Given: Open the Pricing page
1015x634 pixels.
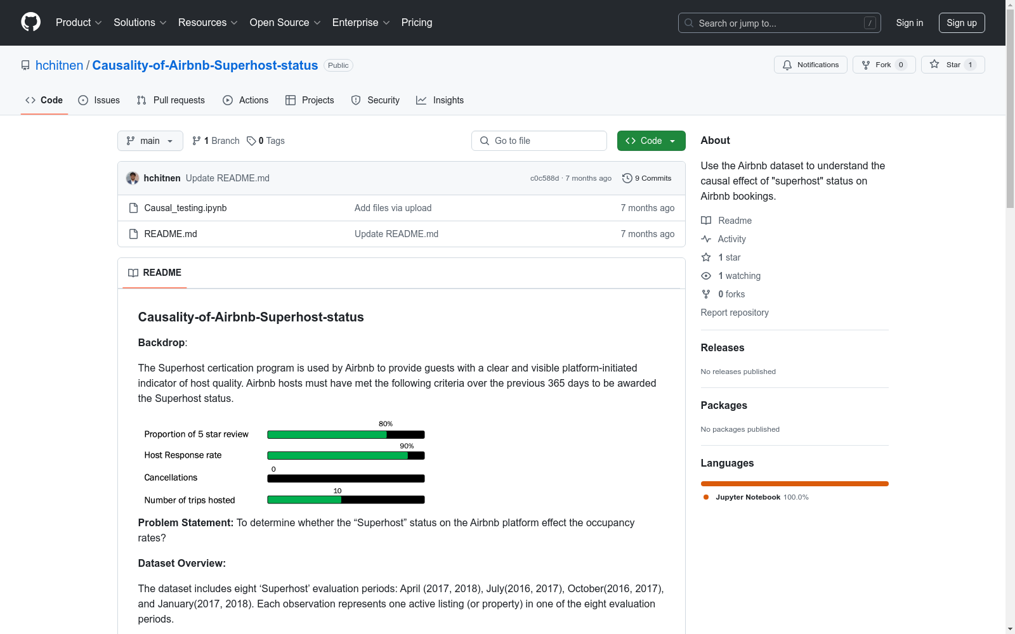Looking at the screenshot, I should pyautogui.click(x=417, y=22).
